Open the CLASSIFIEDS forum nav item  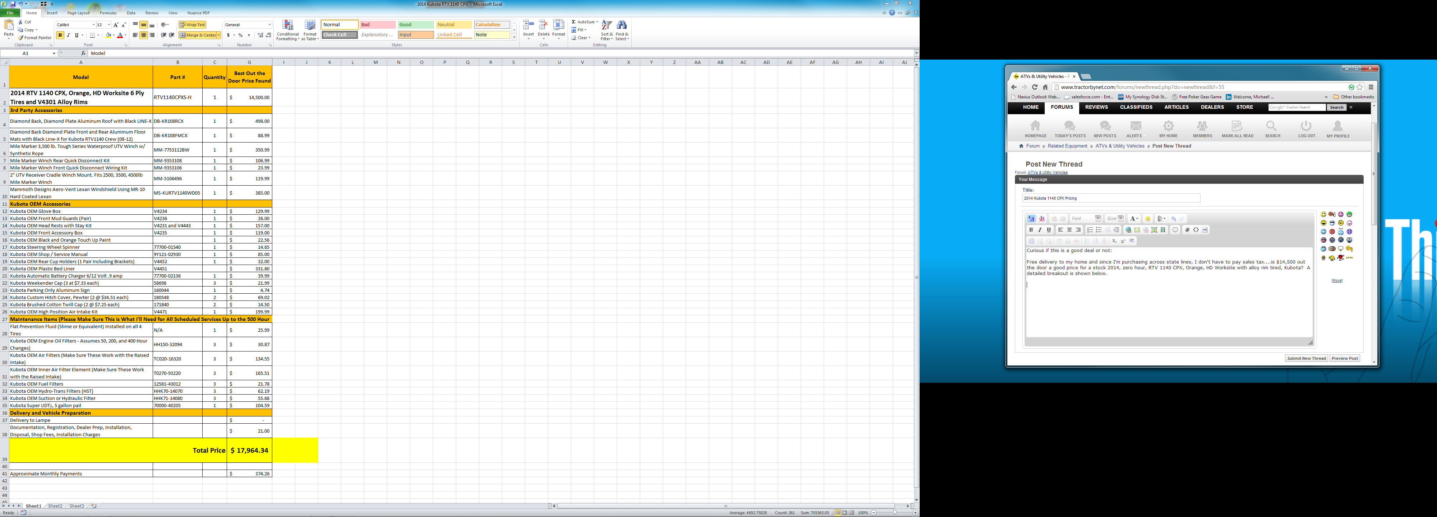(x=1136, y=107)
